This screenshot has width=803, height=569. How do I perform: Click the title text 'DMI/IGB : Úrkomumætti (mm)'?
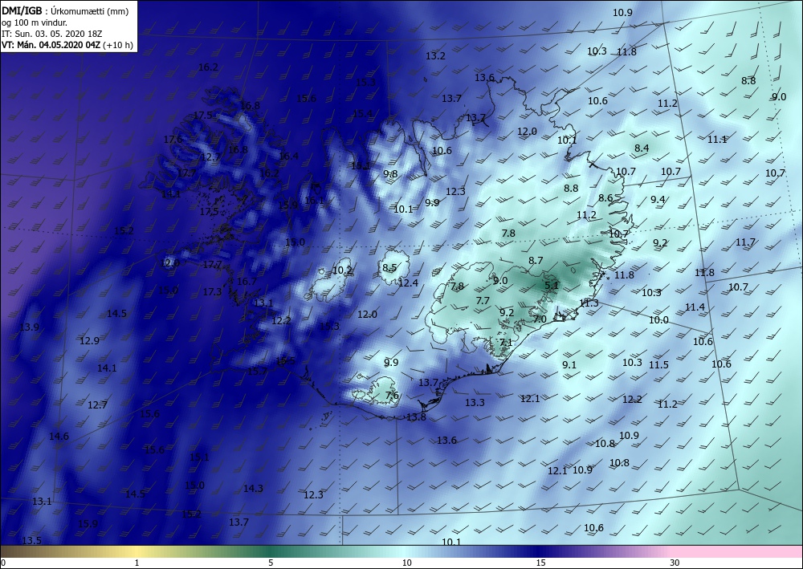tap(65, 11)
